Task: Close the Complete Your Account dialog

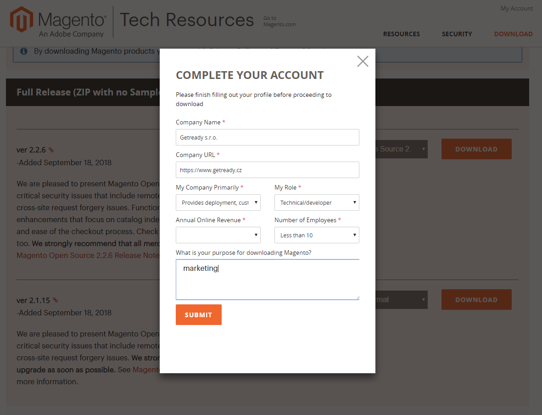Action: pyautogui.click(x=363, y=61)
